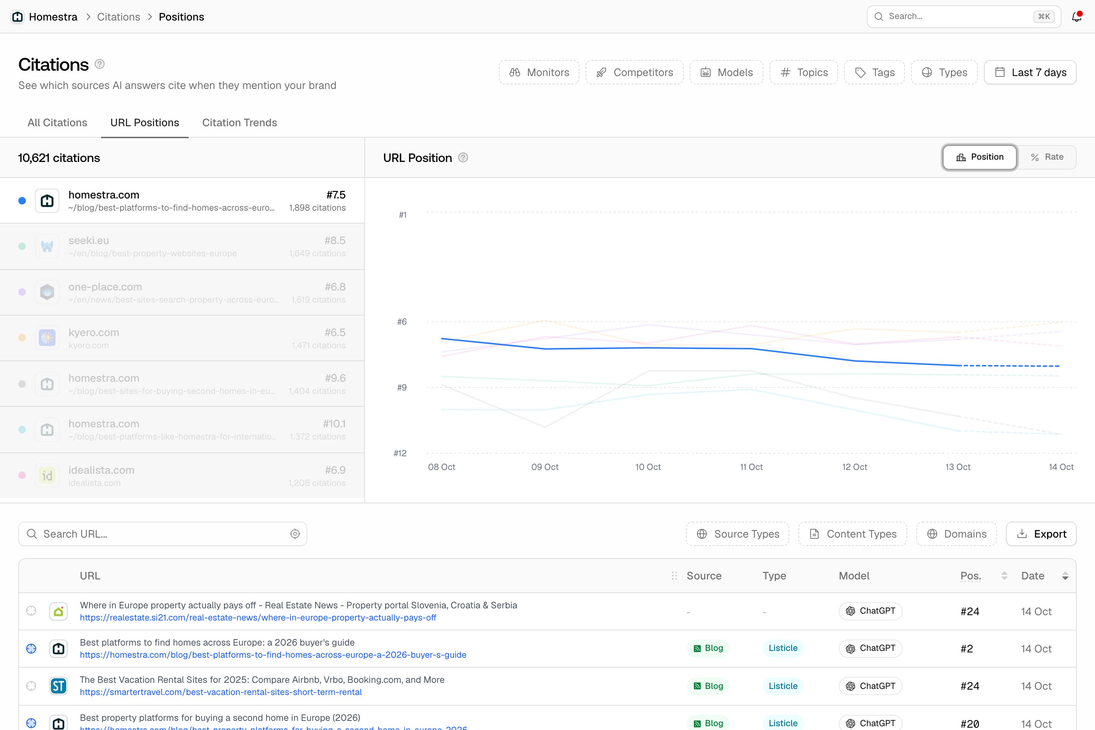Toggle tracking circle for second home in Europe row
The height and width of the screenshot is (730, 1095).
click(x=31, y=723)
